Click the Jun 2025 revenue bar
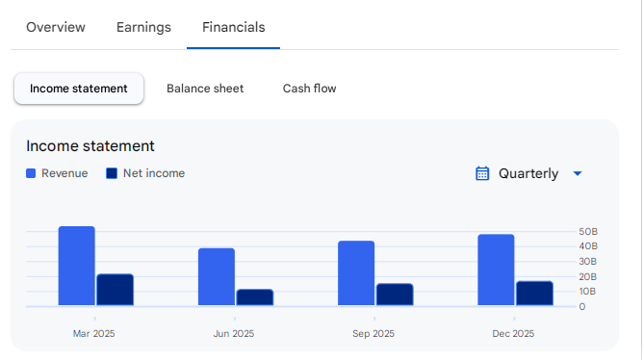644x360 pixels. [x=217, y=277]
